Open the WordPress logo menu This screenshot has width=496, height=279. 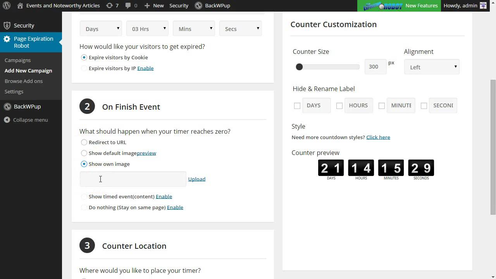point(7,5)
